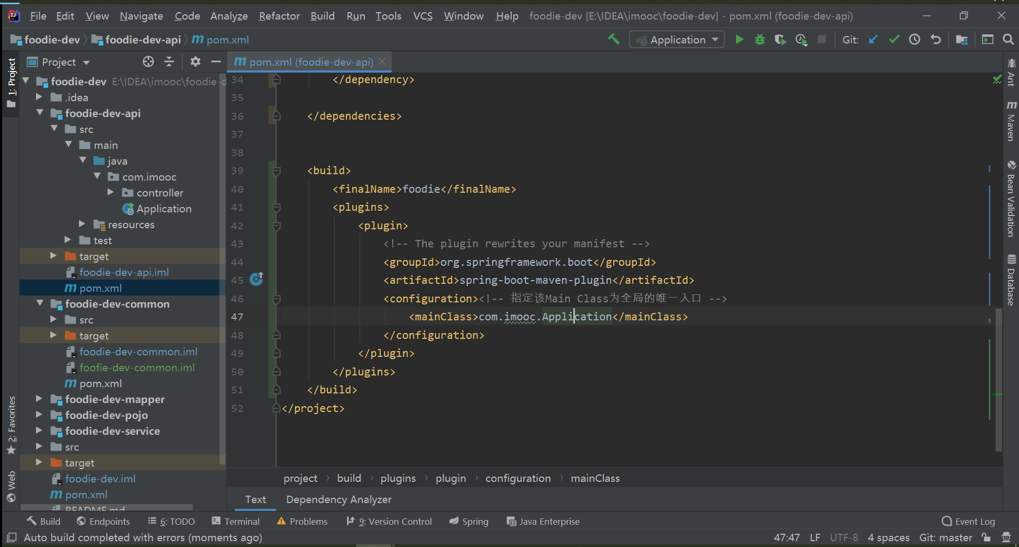Collapse the foodie-dev-common module
This screenshot has width=1019, height=547.
(40, 303)
